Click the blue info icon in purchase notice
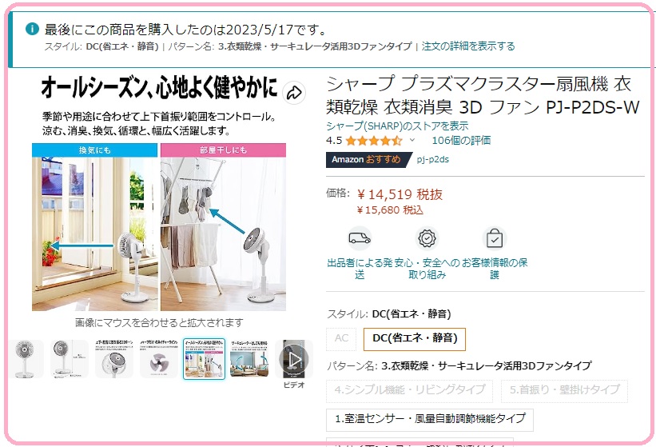 click(x=32, y=29)
